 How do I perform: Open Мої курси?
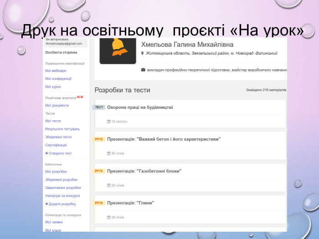point(53,87)
